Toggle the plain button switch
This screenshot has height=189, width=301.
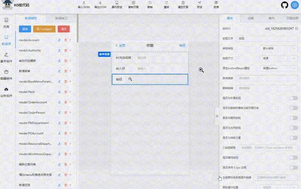click(x=293, y=98)
